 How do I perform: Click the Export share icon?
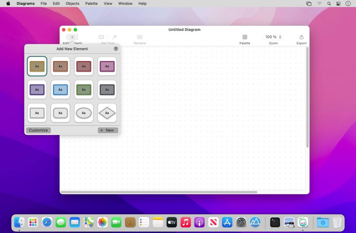[301, 37]
